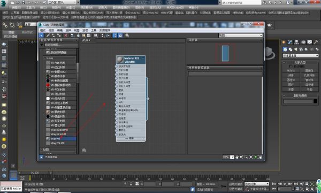The height and width of the screenshot is (193, 321).
Task: Select Shapes category in Create panel
Action: coord(291,49)
